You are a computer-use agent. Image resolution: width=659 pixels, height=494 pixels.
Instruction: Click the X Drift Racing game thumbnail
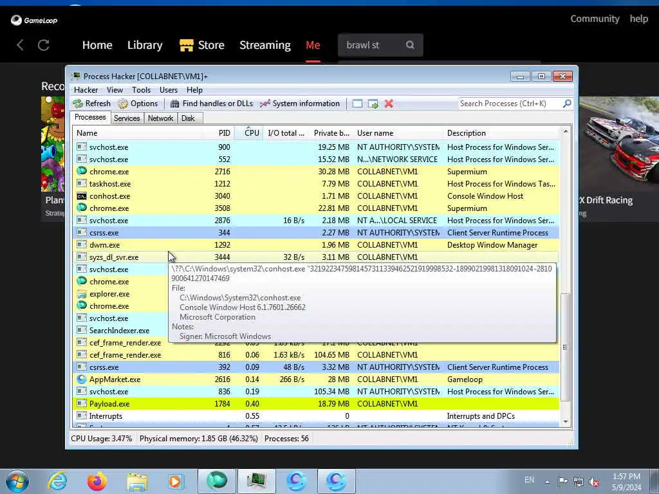pos(618,145)
